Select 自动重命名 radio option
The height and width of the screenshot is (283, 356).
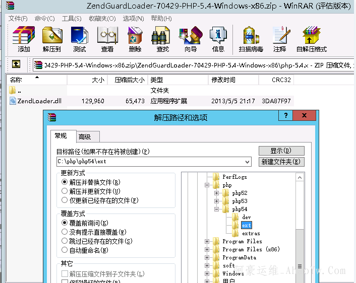point(65,250)
